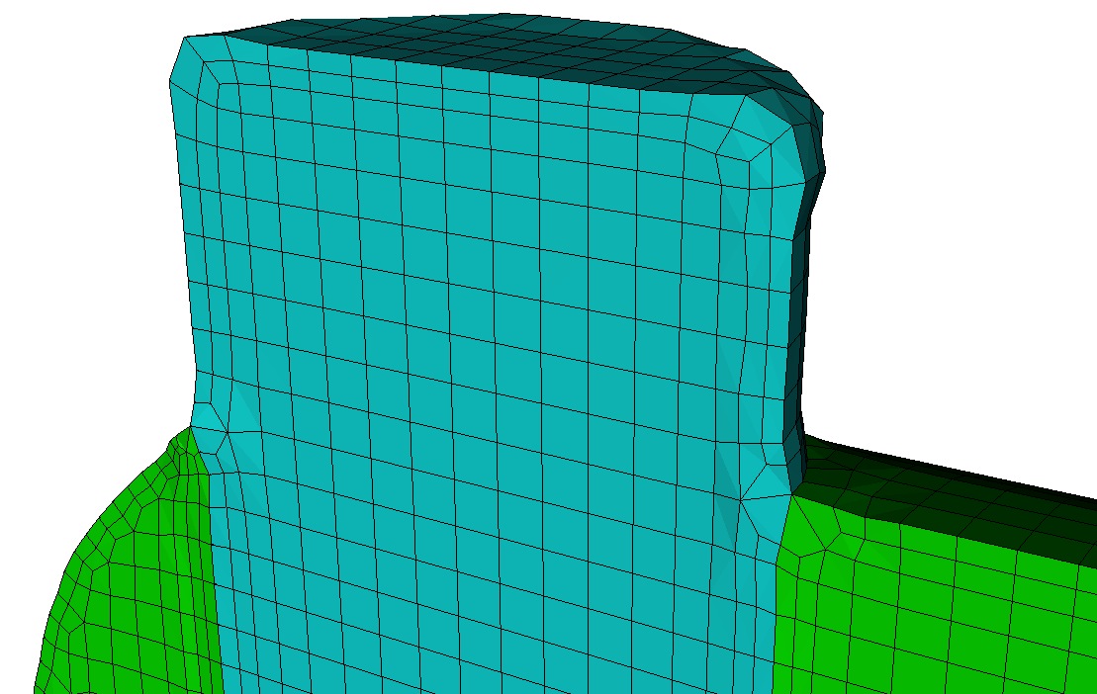The image size is (1097, 694).
Task: Select the green base surface
Action: 940,613
